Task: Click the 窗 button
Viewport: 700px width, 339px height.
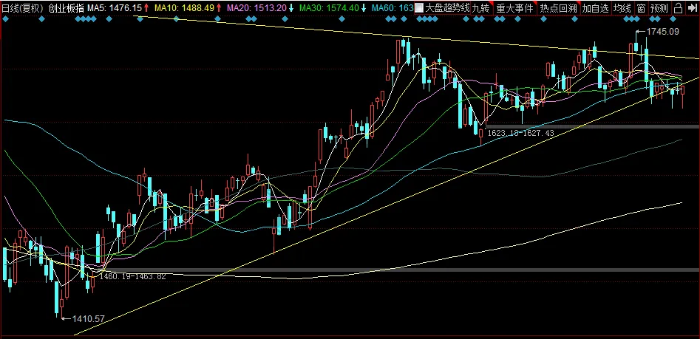Action: [x=641, y=8]
